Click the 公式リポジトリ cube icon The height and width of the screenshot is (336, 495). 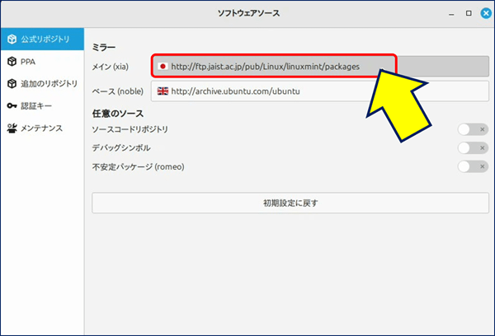(12, 39)
